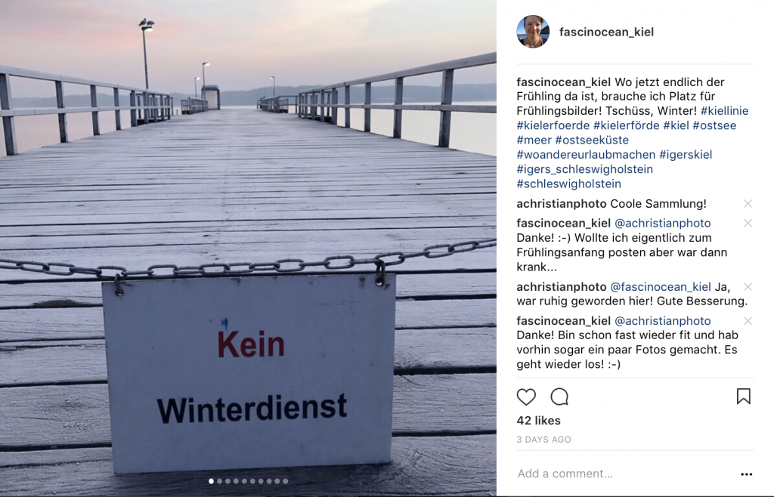This screenshot has width=774, height=497.
Task: Save the post with the bookmark icon
Action: pyautogui.click(x=744, y=397)
